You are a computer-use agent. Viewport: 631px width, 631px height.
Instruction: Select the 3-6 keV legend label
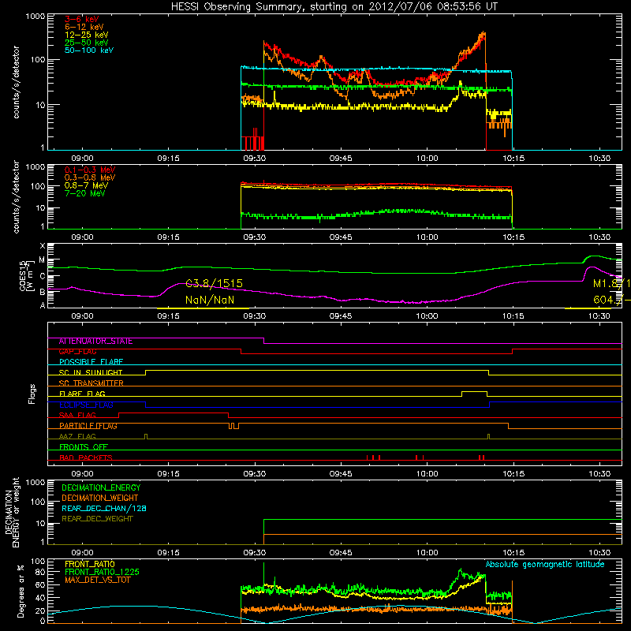pos(82,19)
